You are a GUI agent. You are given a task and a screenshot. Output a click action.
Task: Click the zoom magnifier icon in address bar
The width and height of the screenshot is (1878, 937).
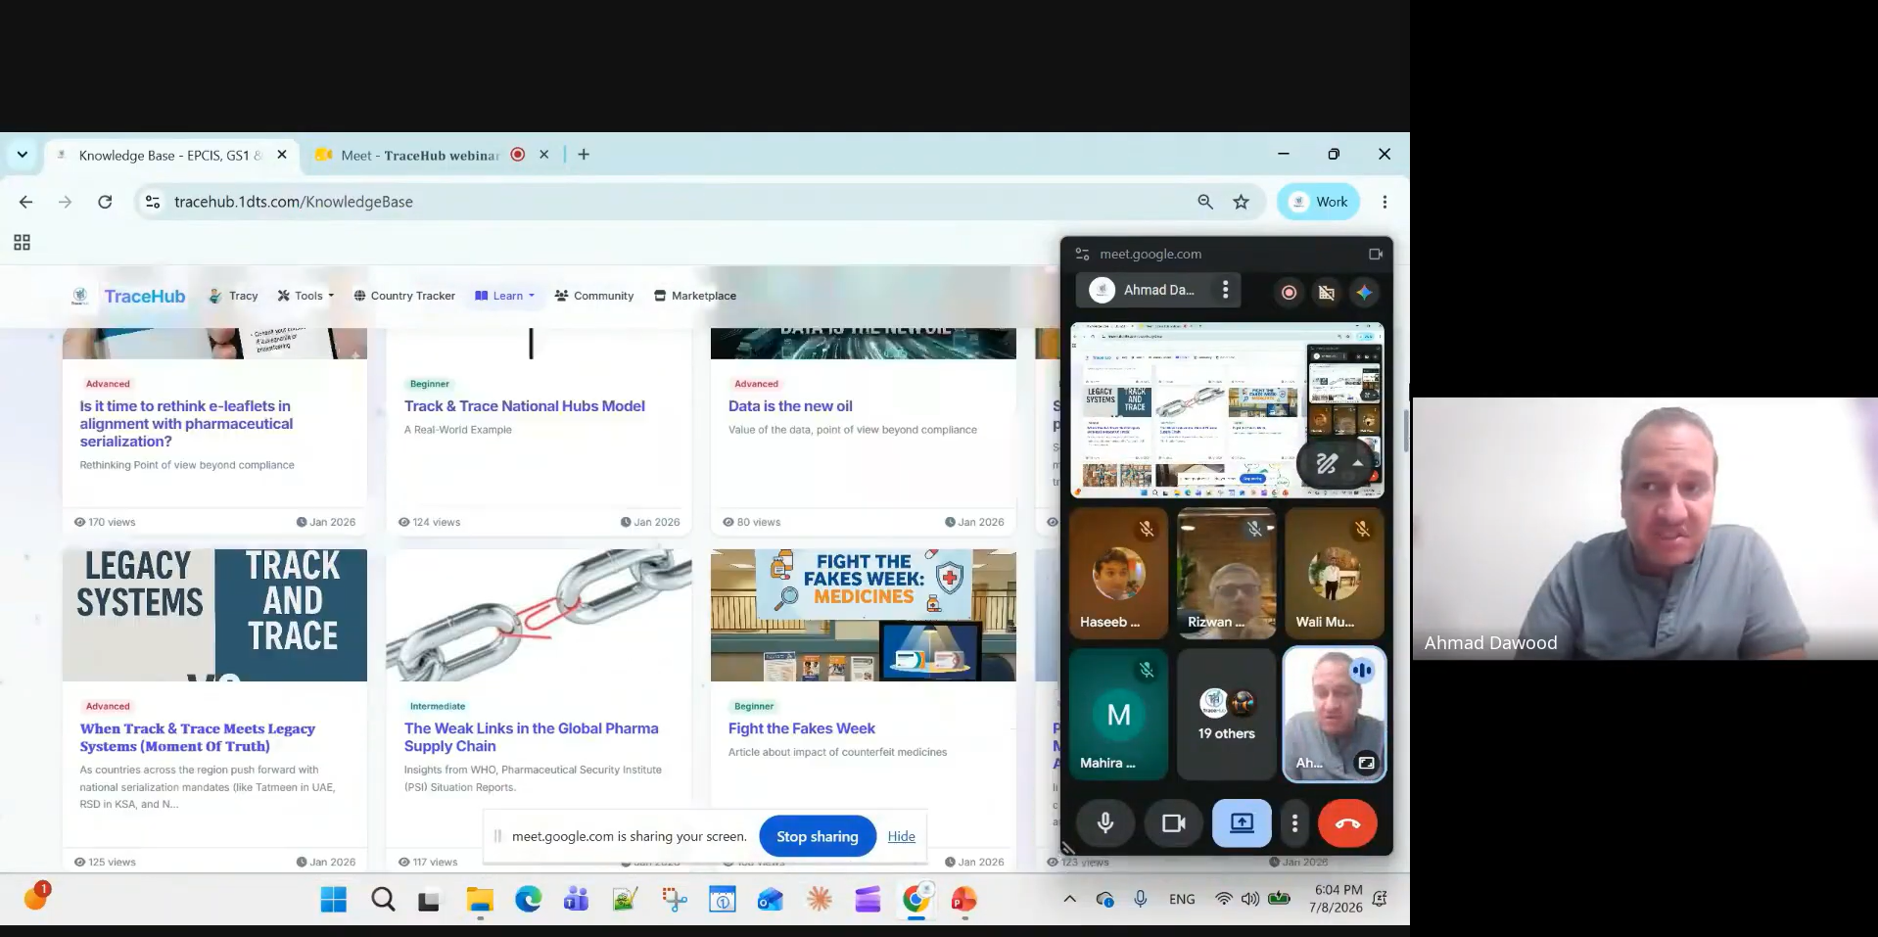pyautogui.click(x=1205, y=202)
